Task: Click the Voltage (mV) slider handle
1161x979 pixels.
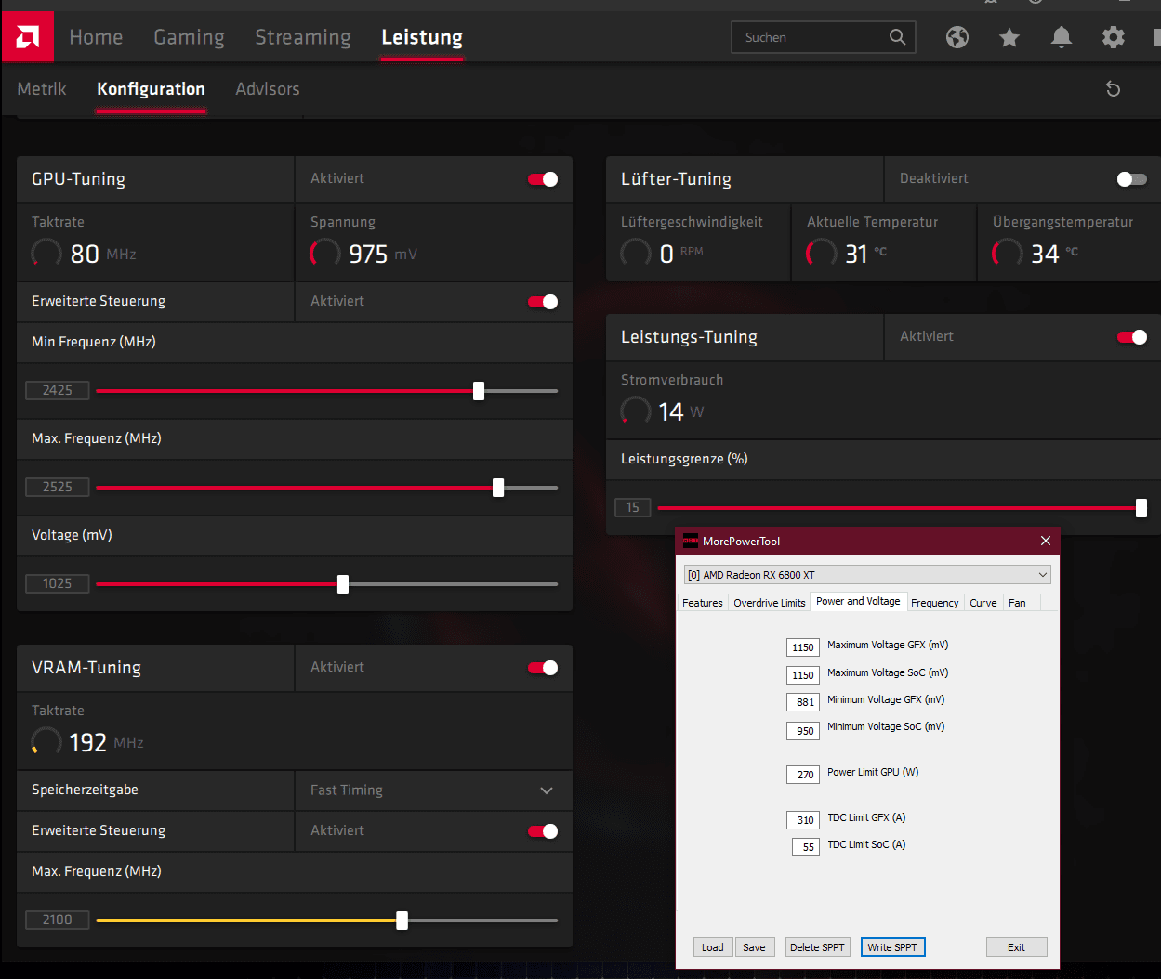Action: pyautogui.click(x=343, y=584)
